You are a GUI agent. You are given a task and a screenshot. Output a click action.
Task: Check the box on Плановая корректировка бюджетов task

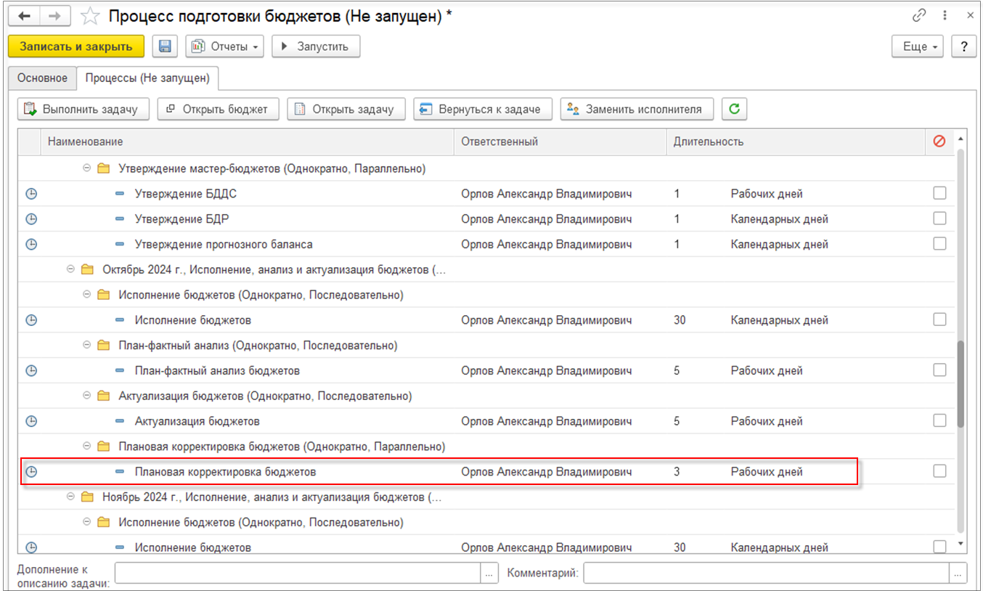(939, 472)
